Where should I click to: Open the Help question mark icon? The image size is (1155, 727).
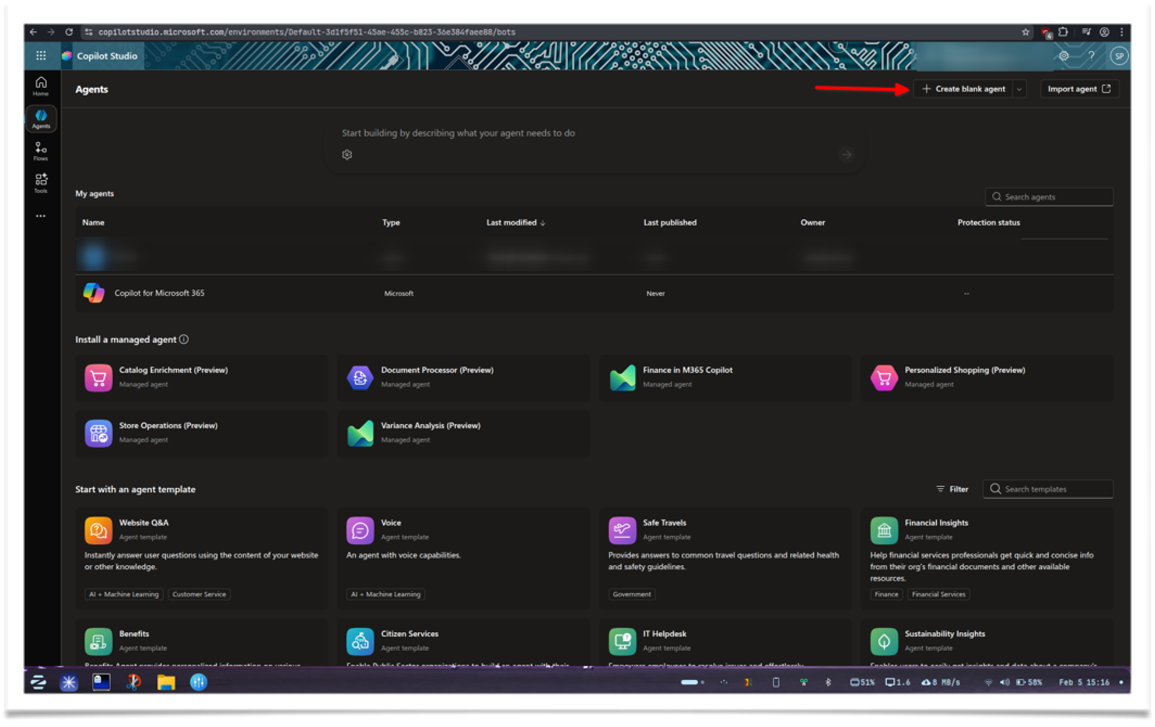pos(1091,55)
